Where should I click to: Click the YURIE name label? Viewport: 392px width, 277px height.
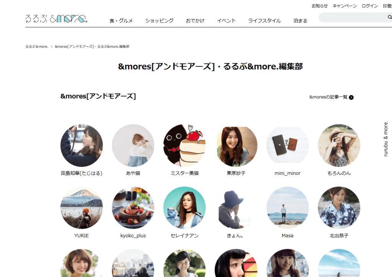click(82, 236)
